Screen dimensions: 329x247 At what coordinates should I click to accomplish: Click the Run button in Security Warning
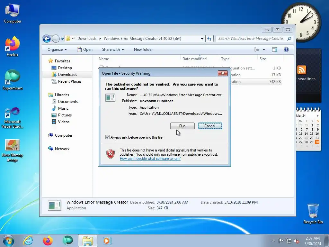coord(182,126)
